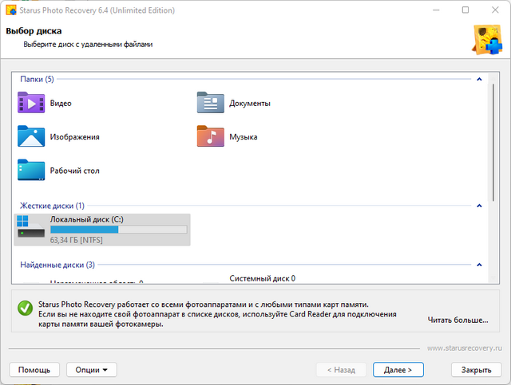Click the green checkmark info icon

tap(25, 309)
